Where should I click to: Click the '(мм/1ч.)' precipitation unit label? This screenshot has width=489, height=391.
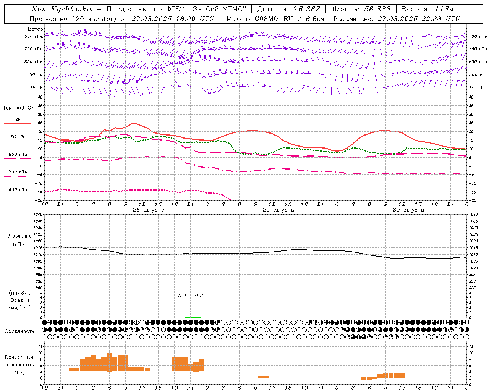coord(20,307)
